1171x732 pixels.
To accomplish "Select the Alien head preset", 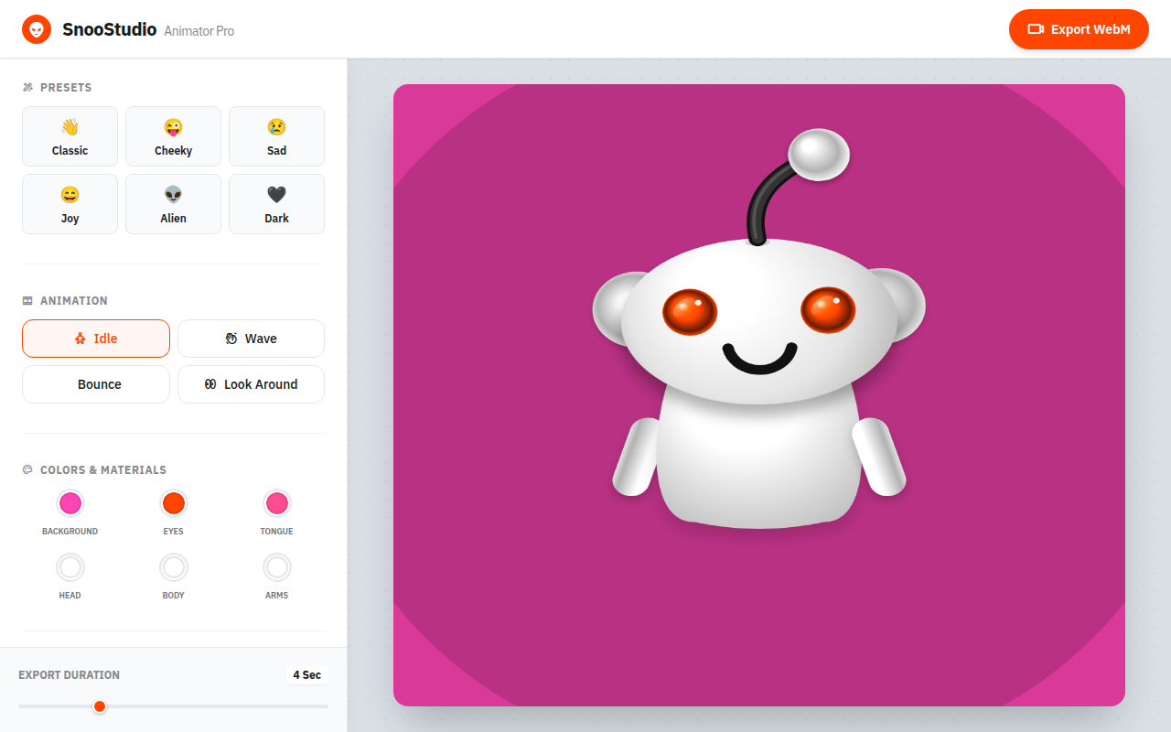I will click(173, 204).
